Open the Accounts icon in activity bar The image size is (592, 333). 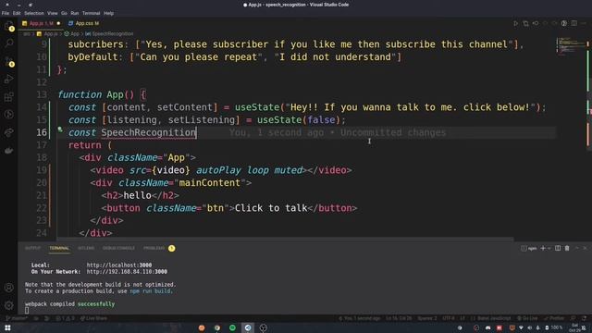point(8,288)
